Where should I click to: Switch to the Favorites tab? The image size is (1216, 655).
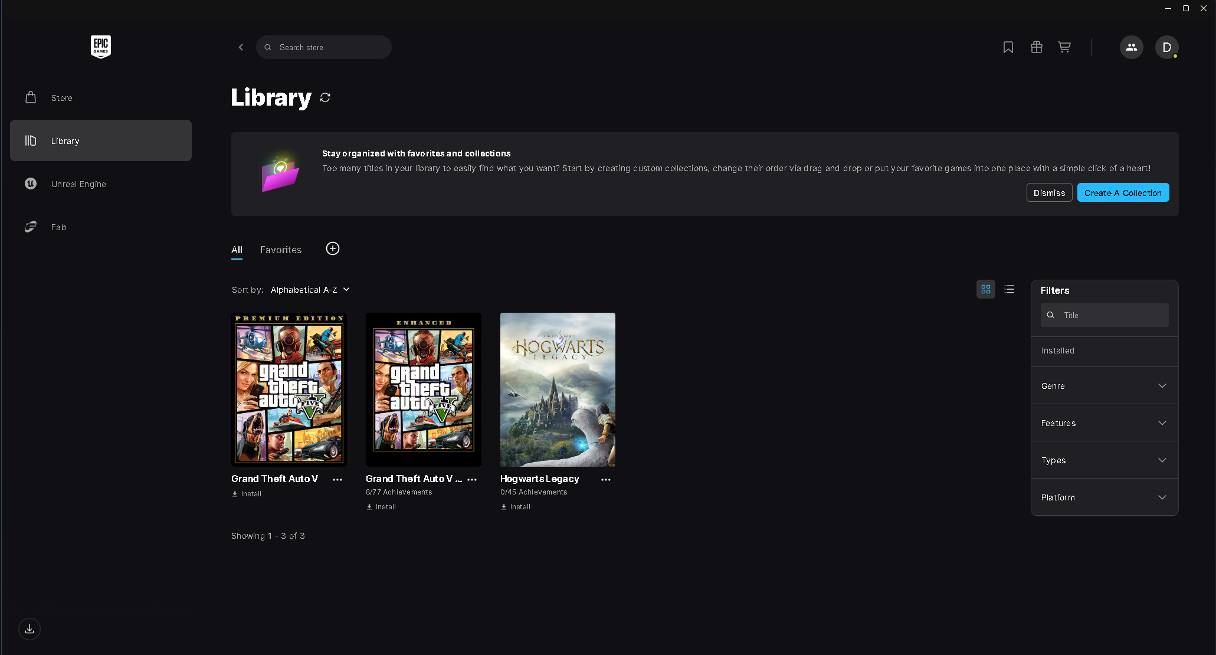coord(281,250)
